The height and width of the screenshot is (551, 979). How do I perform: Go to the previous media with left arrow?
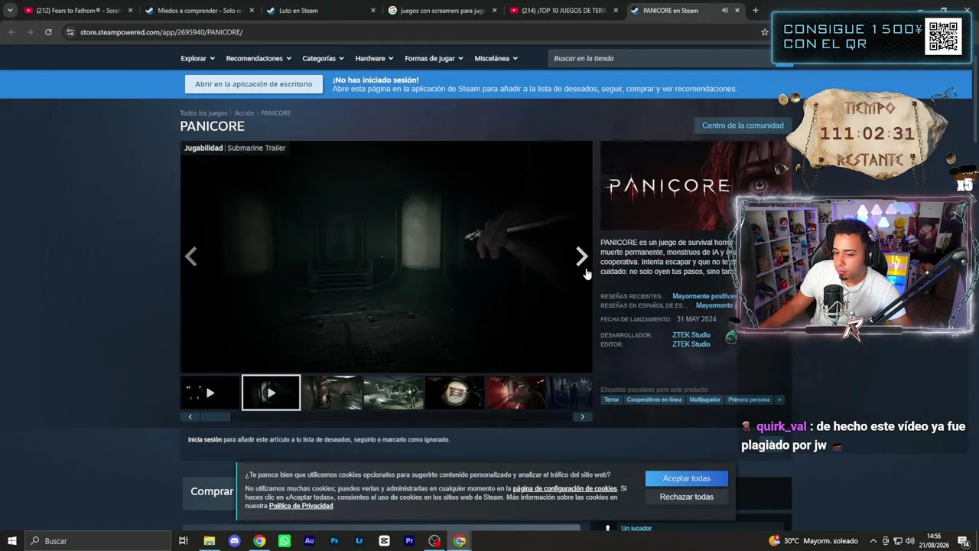pos(191,256)
